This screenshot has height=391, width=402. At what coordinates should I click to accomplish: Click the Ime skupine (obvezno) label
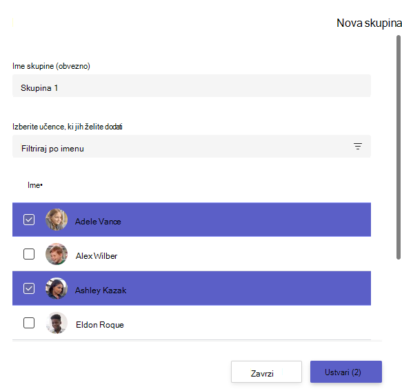51,66
